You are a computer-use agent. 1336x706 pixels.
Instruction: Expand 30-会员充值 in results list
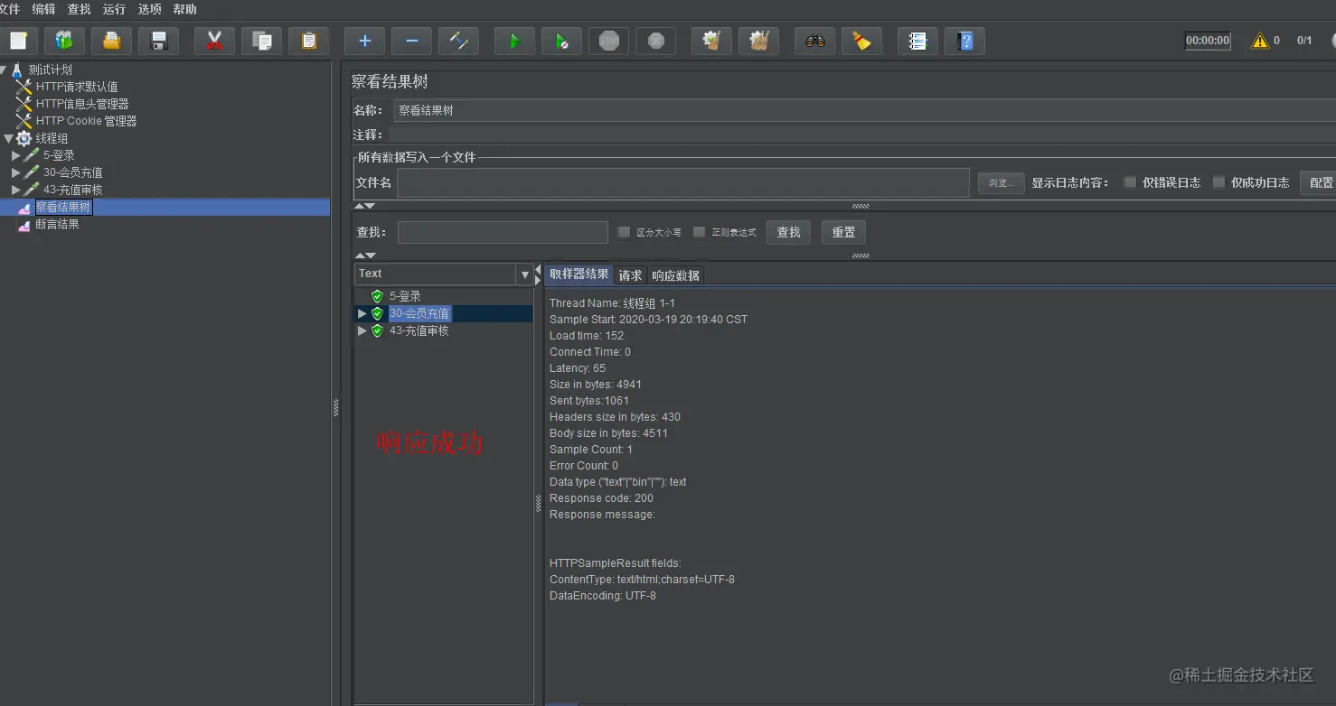[x=362, y=313]
